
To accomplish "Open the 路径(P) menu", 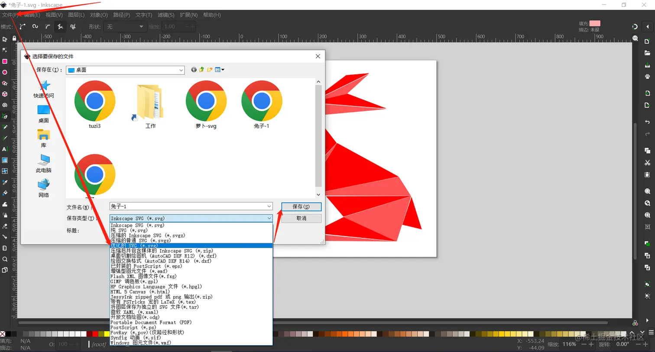I will [122, 15].
